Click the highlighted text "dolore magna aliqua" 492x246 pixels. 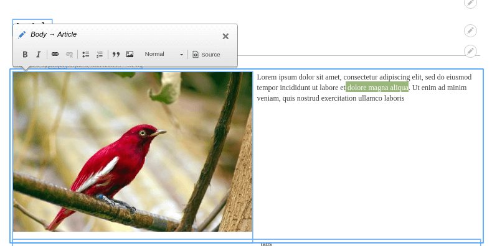point(377,88)
